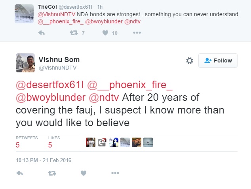Open the TheCol display name link
This screenshot has width=251, height=189.
48,7
